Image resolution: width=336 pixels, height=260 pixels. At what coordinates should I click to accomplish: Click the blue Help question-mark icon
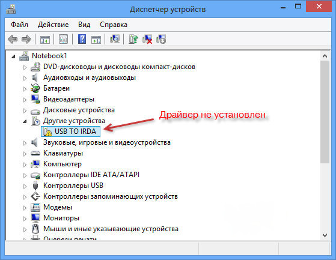tap(82, 40)
